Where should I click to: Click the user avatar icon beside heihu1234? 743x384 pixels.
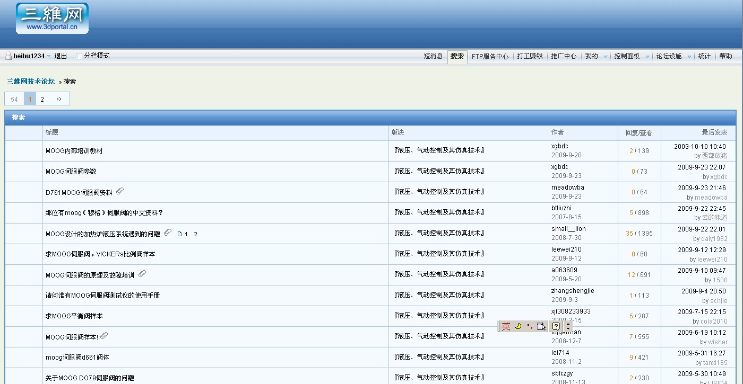[x=8, y=56]
